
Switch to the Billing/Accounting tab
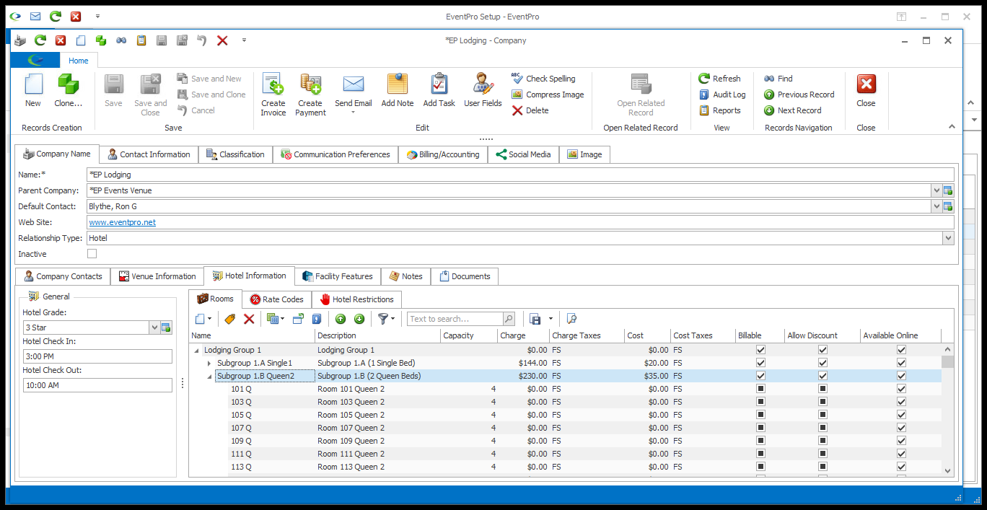[x=443, y=154]
